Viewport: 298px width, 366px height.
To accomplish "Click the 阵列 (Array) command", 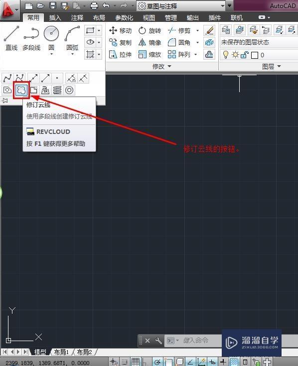I will 179,55.
